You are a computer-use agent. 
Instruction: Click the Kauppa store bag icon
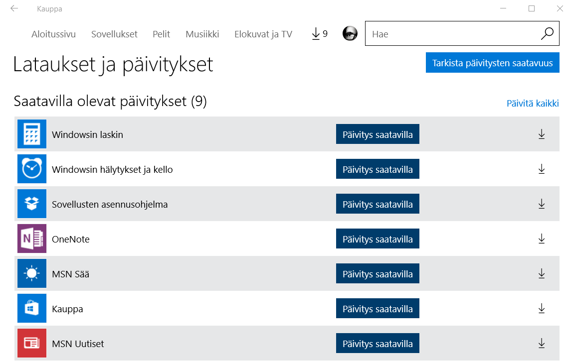tap(32, 308)
